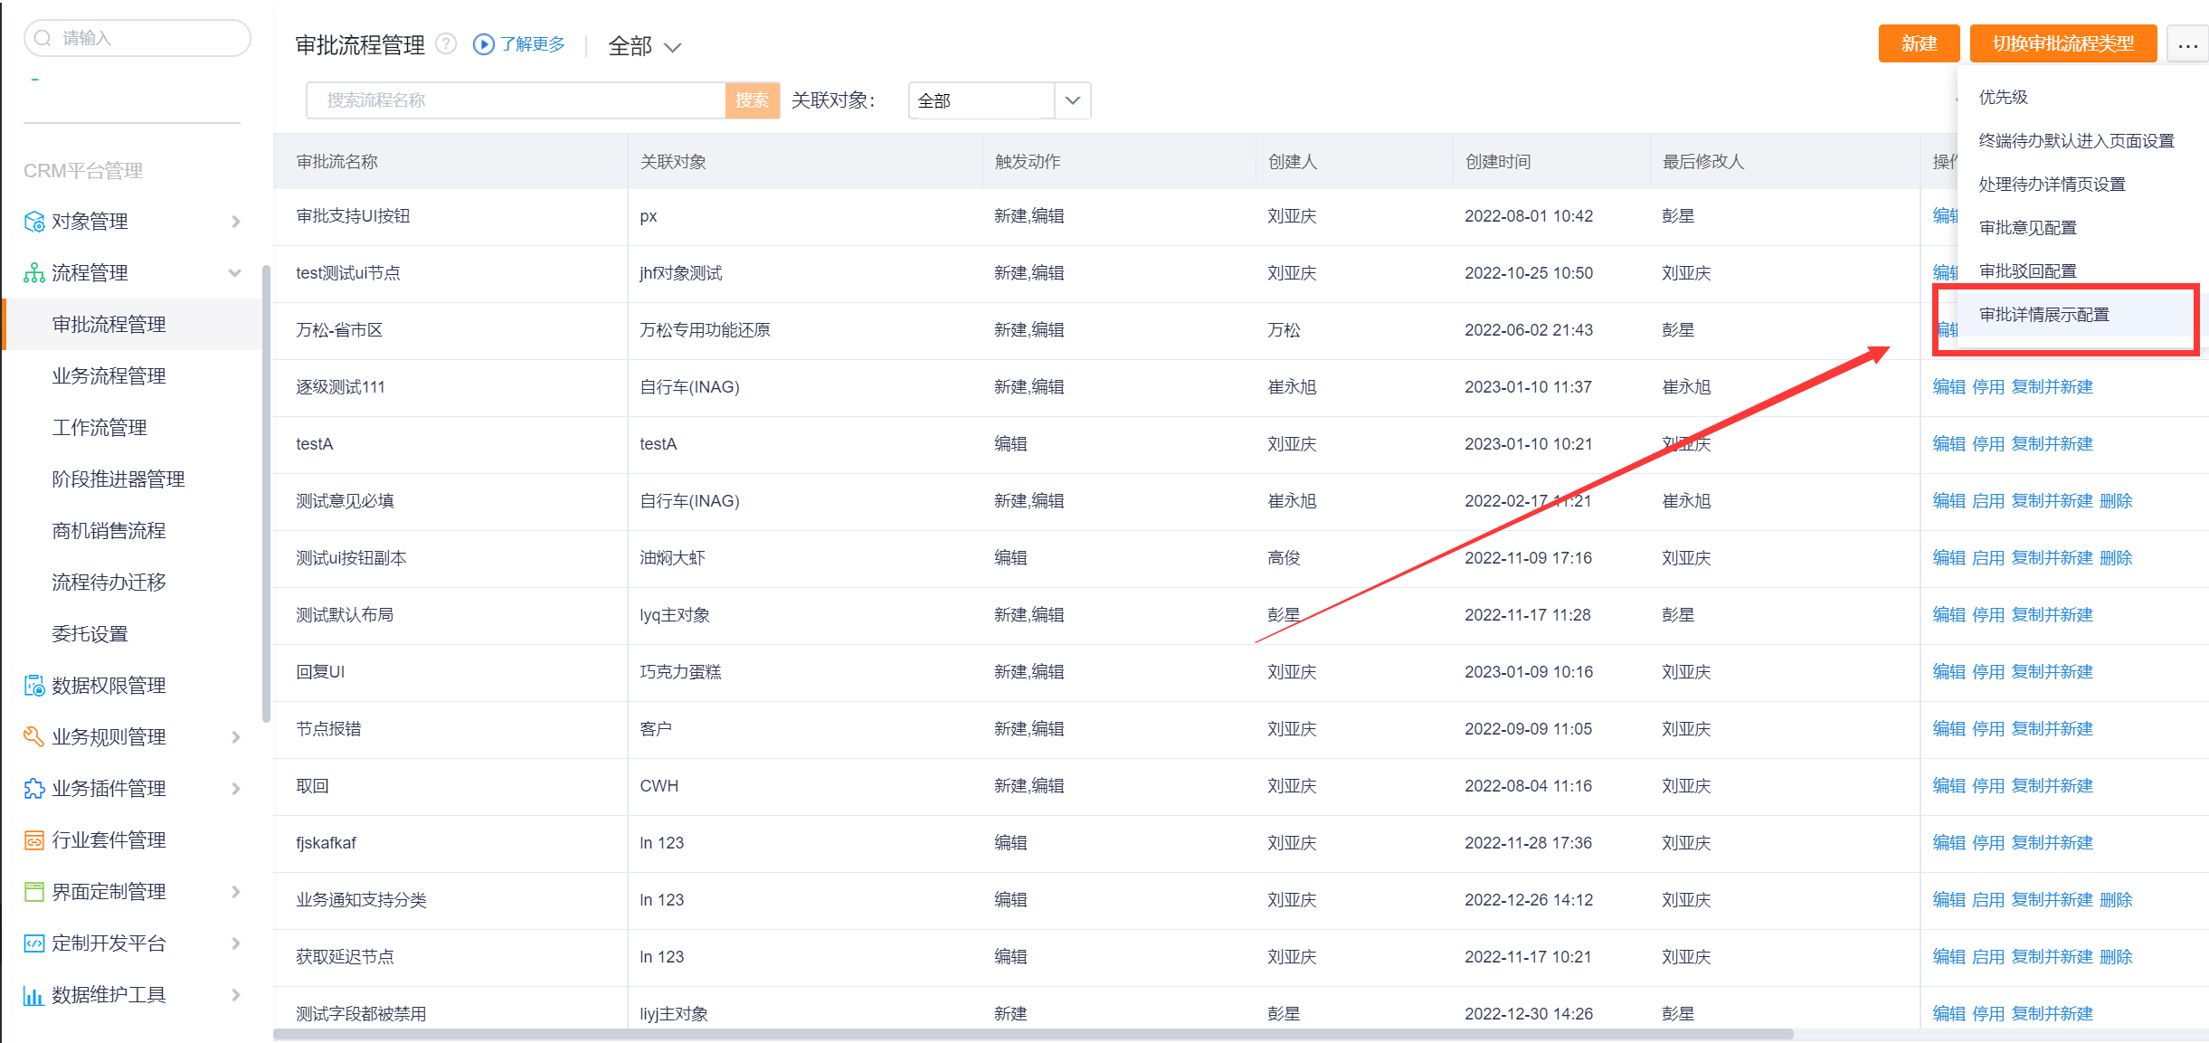Click 启用 in the 获取延迟节点 row
2209x1043 pixels.
pos(1987,957)
